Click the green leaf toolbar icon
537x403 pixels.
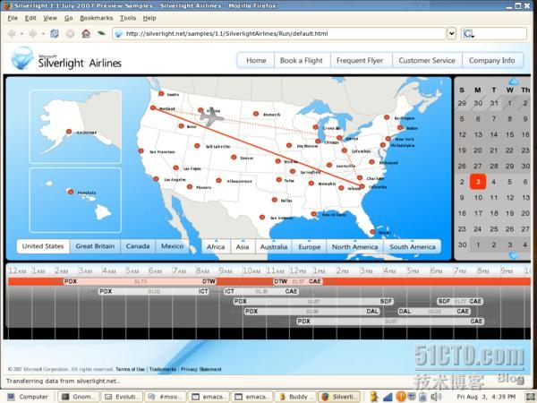click(x=101, y=33)
